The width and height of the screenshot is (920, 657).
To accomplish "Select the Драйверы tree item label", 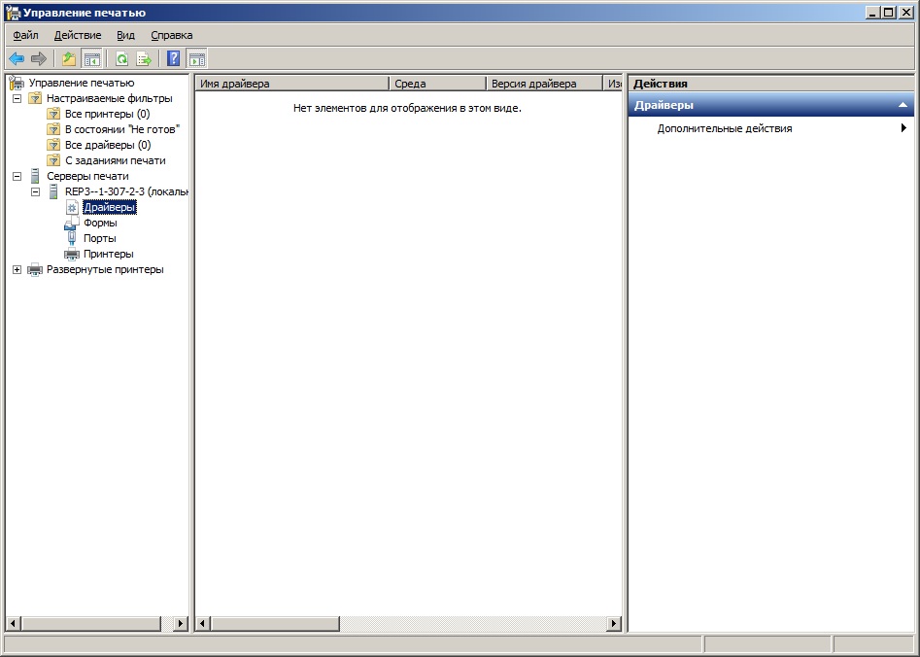I will point(110,207).
